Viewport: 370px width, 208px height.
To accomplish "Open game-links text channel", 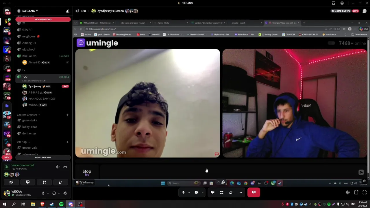I will (43, 120).
